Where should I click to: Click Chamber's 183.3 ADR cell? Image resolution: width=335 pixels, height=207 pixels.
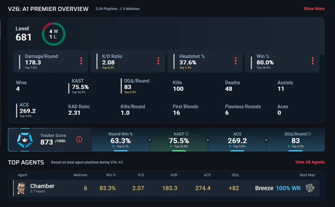tap(169, 188)
